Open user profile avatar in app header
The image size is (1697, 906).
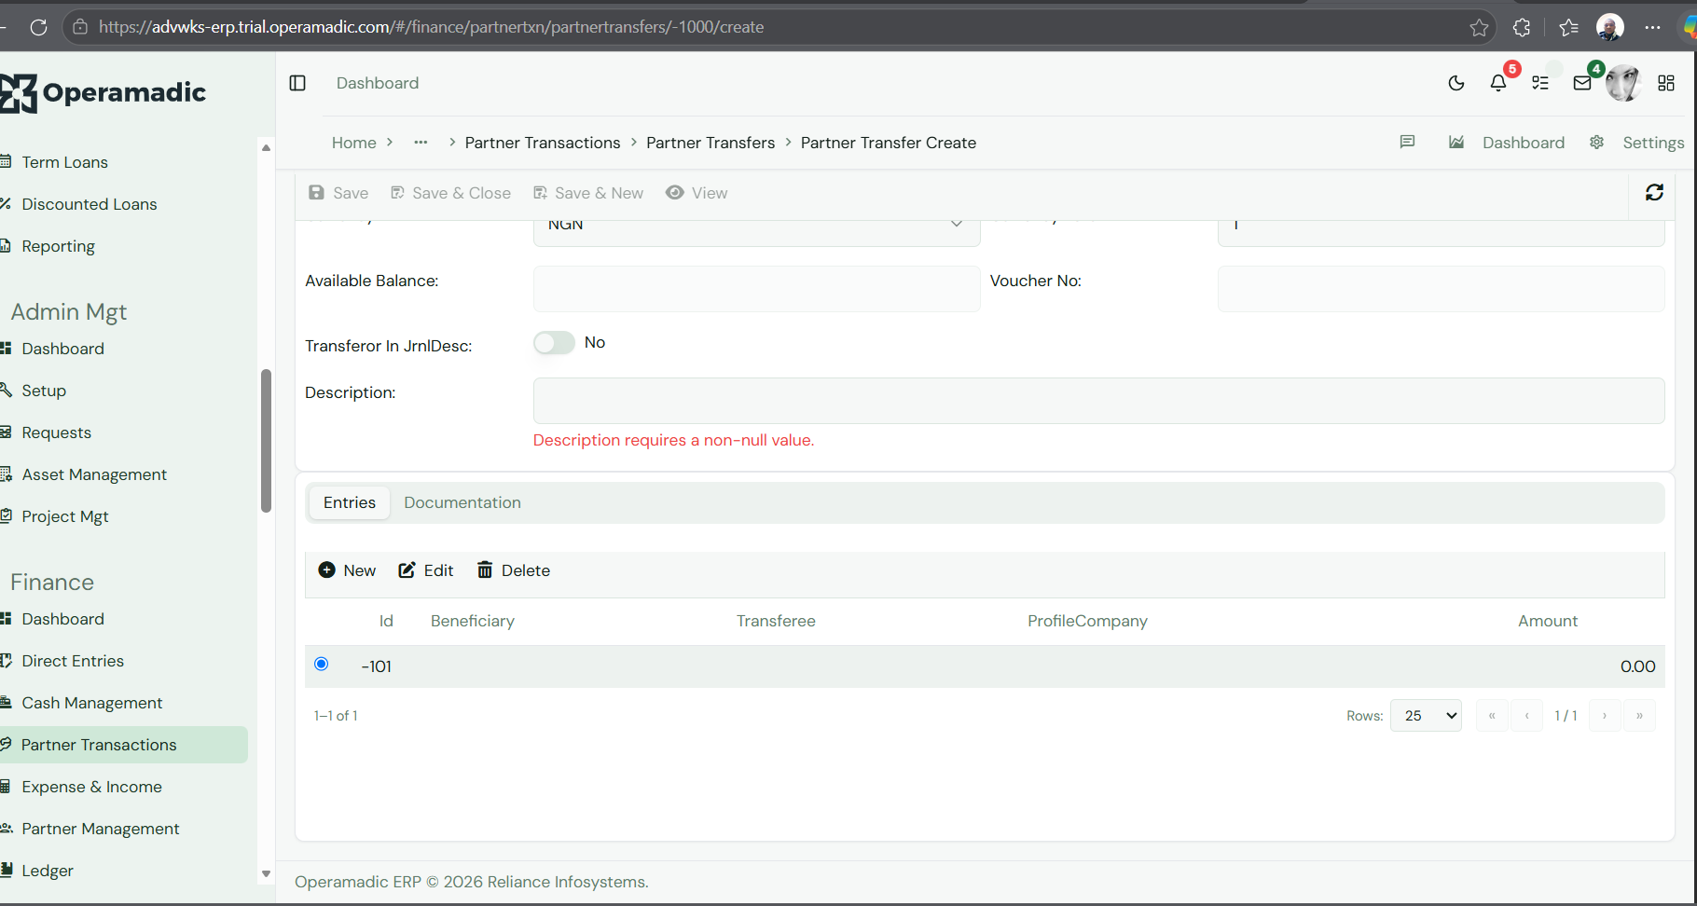point(1623,83)
